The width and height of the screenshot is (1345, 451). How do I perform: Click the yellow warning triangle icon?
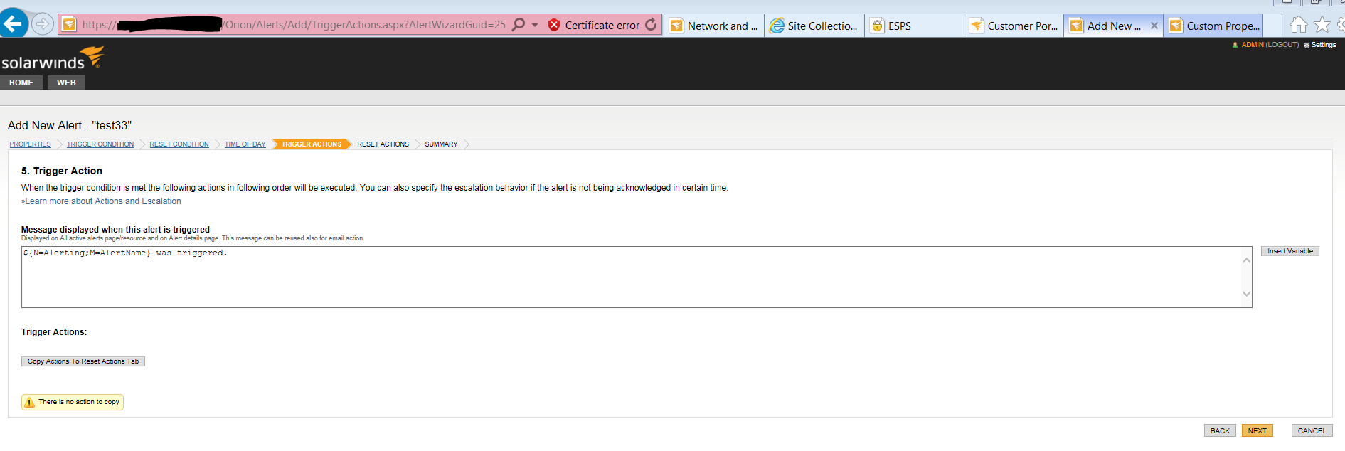point(29,403)
